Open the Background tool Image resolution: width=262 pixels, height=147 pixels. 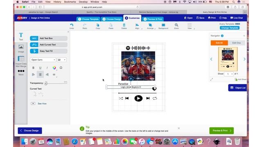pyautogui.click(x=163, y=26)
